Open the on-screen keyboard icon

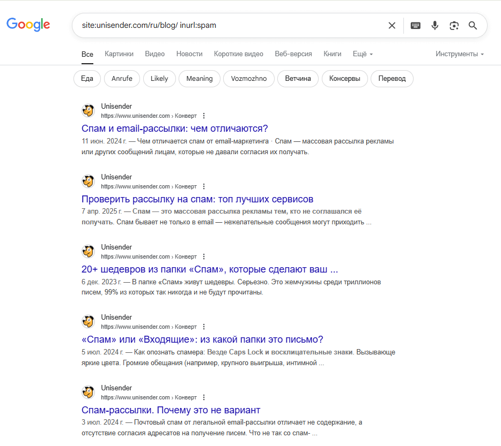point(415,26)
